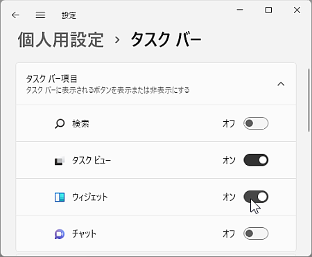Enable the チャット toggle

(256, 233)
